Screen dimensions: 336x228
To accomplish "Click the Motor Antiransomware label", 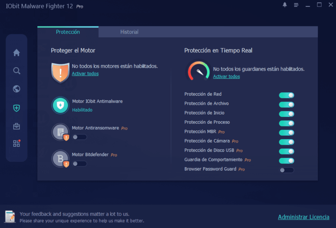I will click(x=95, y=128).
